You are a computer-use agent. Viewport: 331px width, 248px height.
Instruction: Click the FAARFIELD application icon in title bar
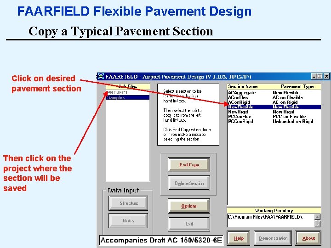tap(101, 76)
